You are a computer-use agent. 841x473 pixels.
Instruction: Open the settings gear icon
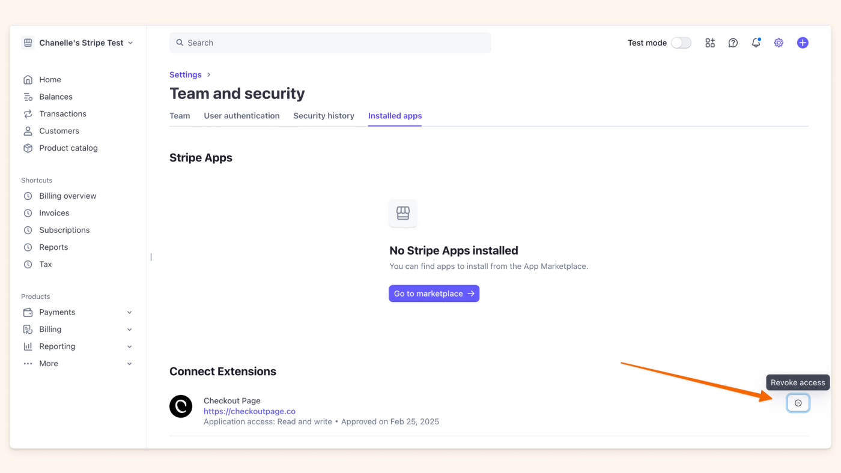coord(779,43)
